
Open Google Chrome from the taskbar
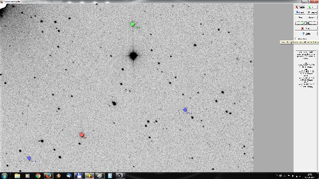pos(38,175)
